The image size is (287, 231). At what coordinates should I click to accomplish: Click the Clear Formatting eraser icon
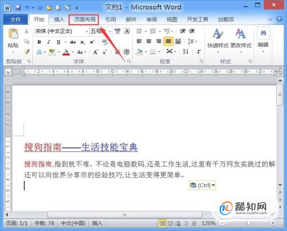[105, 42]
